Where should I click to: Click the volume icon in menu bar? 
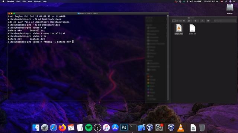click(x=191, y=1)
